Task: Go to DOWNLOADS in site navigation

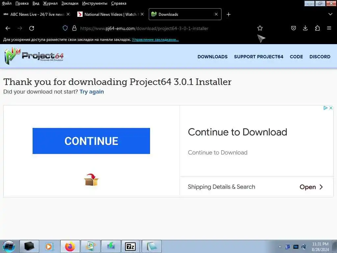Action: (213, 57)
